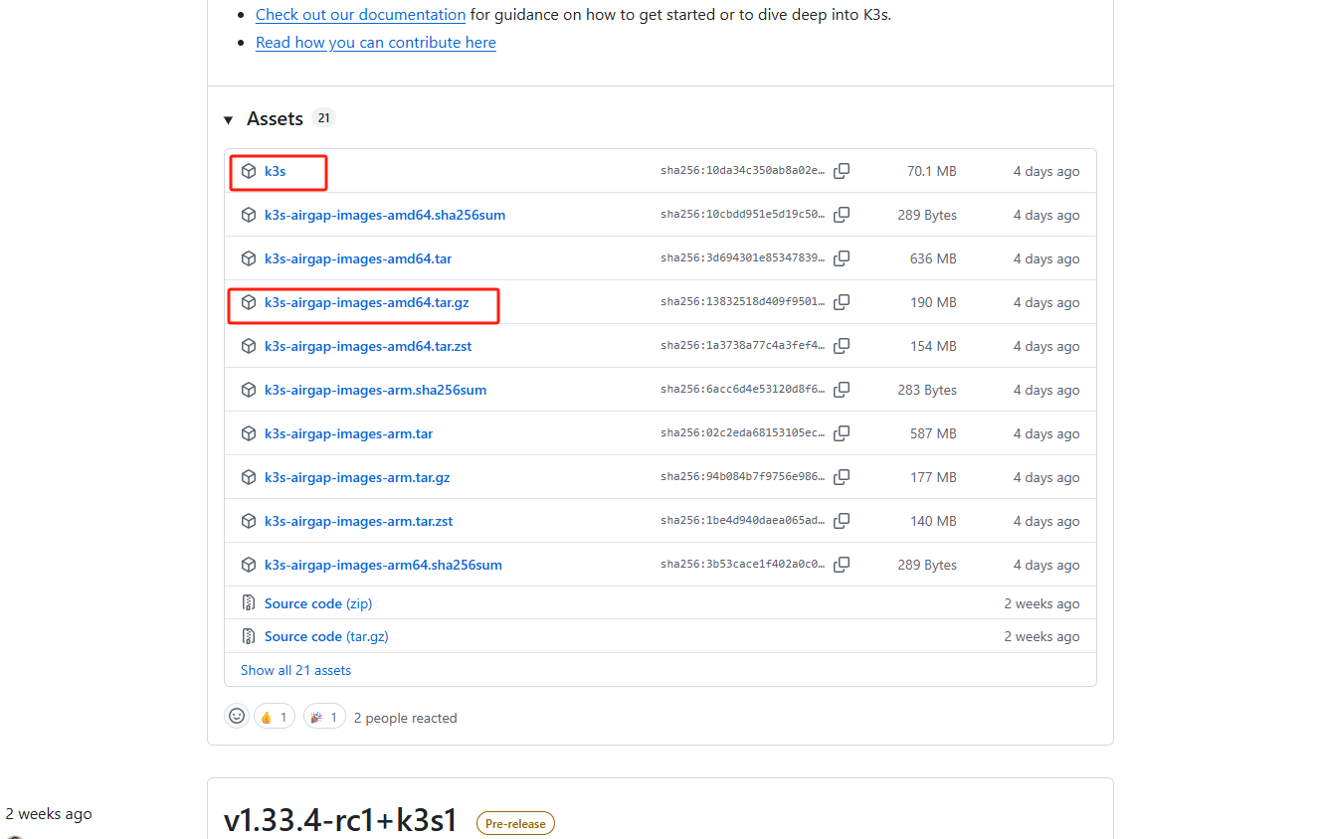1324x839 pixels.
Task: Download k3s-airgap-images-amd64.tar.gz
Action: click(366, 302)
